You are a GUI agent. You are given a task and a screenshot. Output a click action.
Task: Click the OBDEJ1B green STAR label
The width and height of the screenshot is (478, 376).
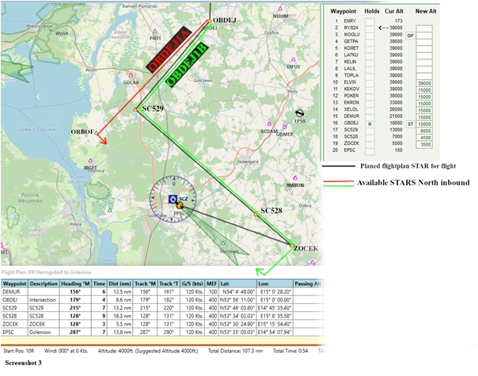pos(188,65)
